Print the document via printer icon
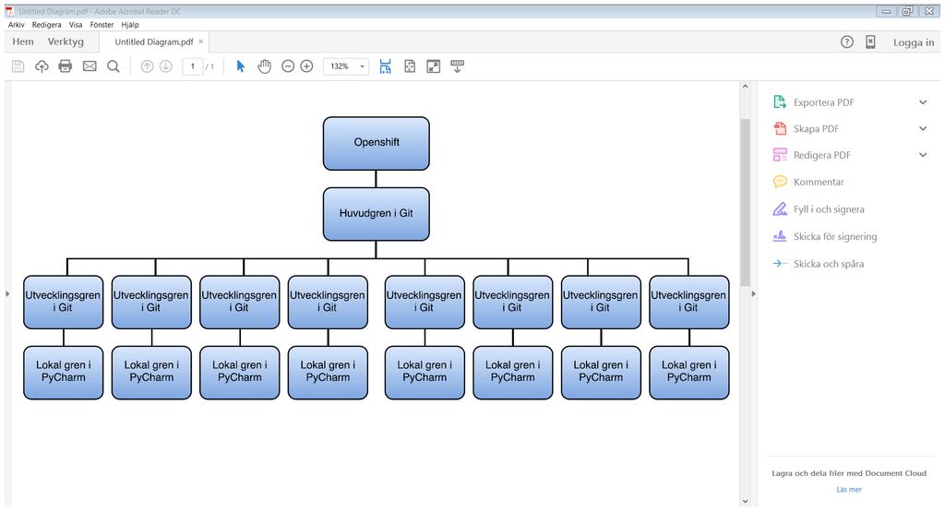Screen dimensions: 945x511 [x=66, y=66]
